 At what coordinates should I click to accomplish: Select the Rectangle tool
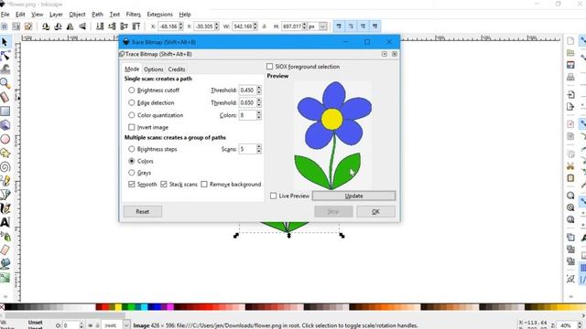tap(5, 111)
